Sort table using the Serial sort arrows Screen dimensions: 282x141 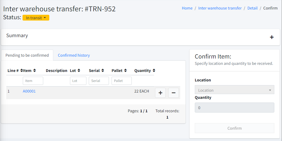pyautogui.click(x=103, y=71)
